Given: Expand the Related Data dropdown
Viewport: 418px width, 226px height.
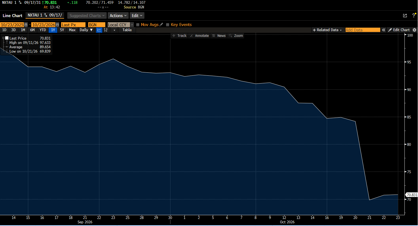Looking at the screenshot, I should coord(327,30).
